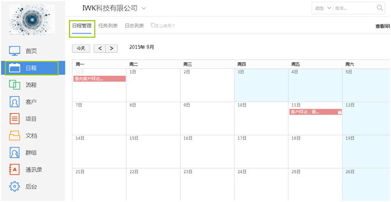
Task: Select 项目 label in sidebar
Action: tap(31, 119)
